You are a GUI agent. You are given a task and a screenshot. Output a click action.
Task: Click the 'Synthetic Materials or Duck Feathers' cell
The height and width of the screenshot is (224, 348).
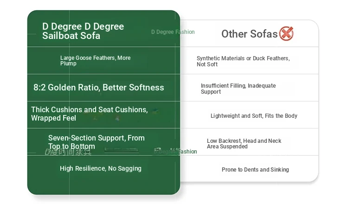click(243, 61)
